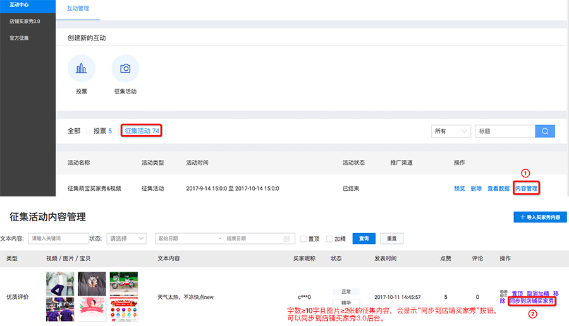Tick the 置顶 filter checkbox

point(303,239)
